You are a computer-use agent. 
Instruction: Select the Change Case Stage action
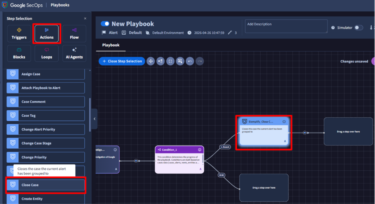pos(46,143)
